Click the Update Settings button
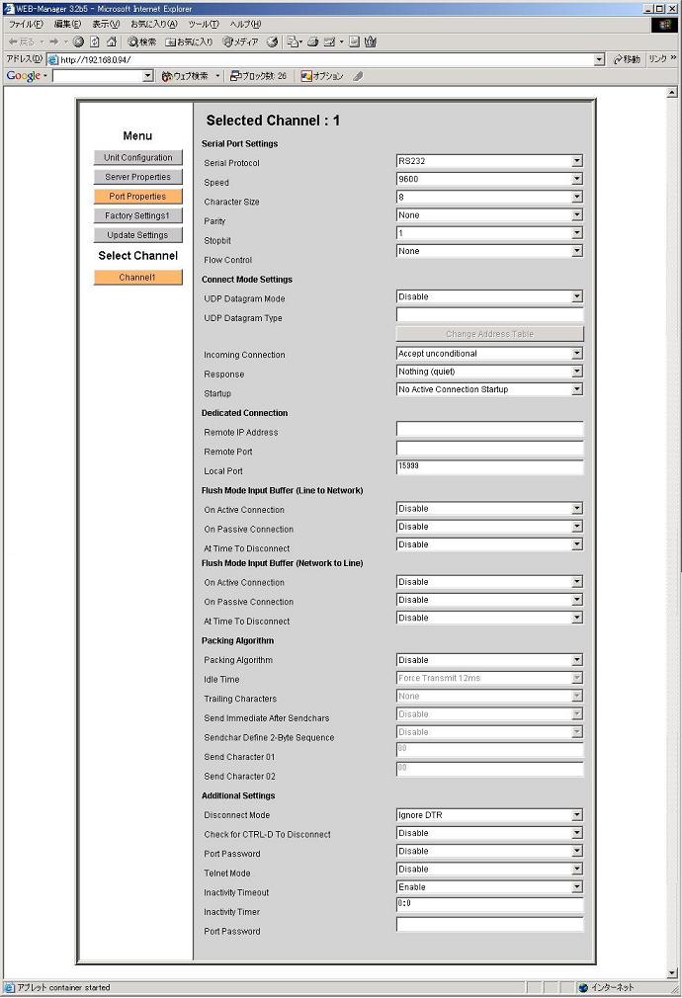 [138, 235]
